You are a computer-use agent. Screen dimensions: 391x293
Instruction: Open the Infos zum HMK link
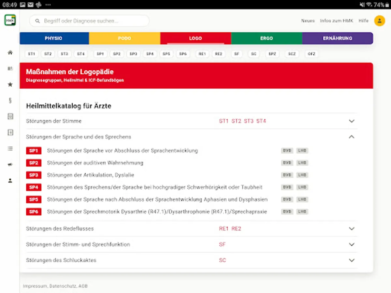(x=337, y=21)
